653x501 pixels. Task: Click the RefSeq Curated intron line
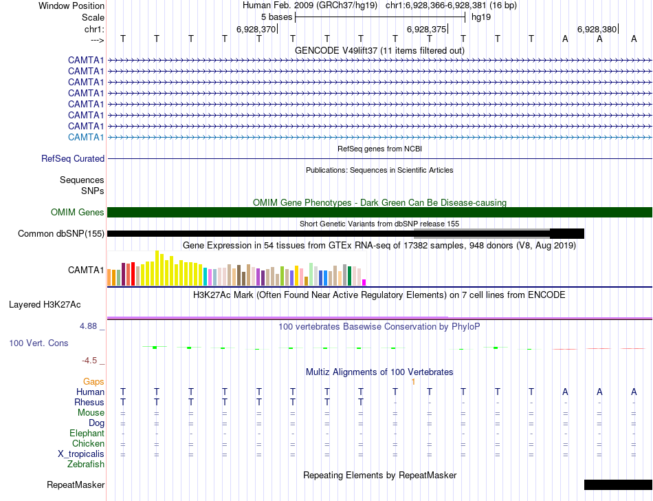379,158
